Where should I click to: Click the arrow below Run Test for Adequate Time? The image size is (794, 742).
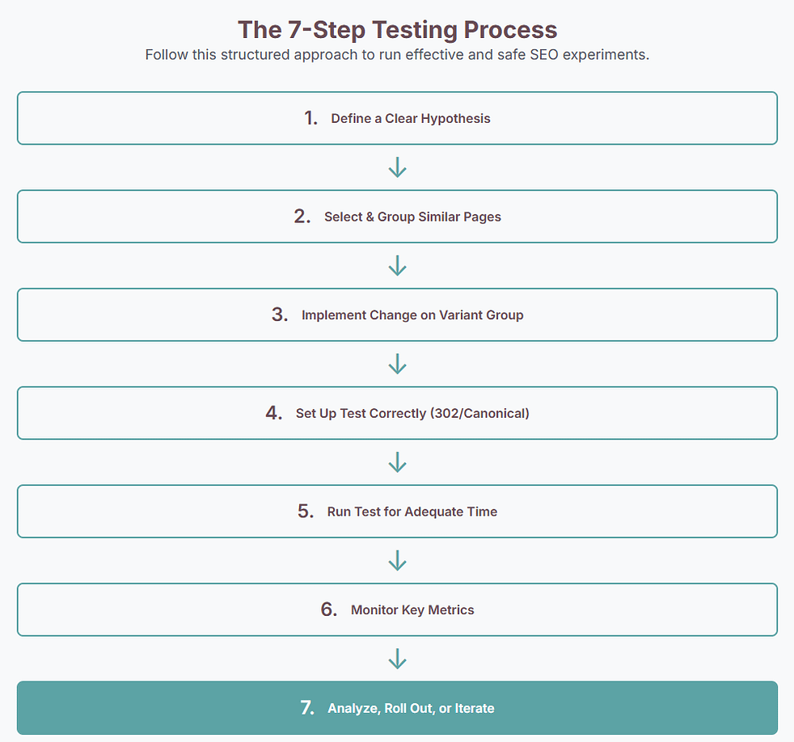pos(397,560)
